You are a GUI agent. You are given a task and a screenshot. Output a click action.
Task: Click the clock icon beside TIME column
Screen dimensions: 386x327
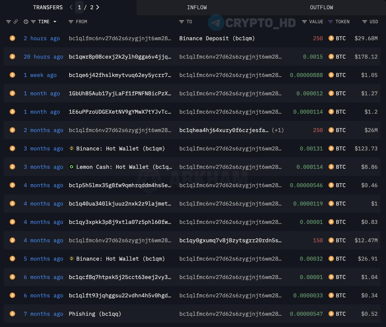tap(26, 22)
